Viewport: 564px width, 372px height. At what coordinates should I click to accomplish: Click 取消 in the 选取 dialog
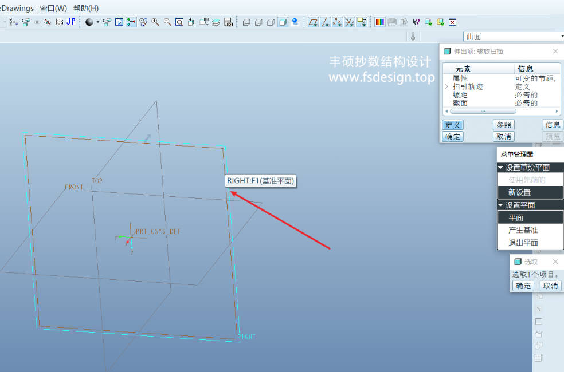pos(550,286)
